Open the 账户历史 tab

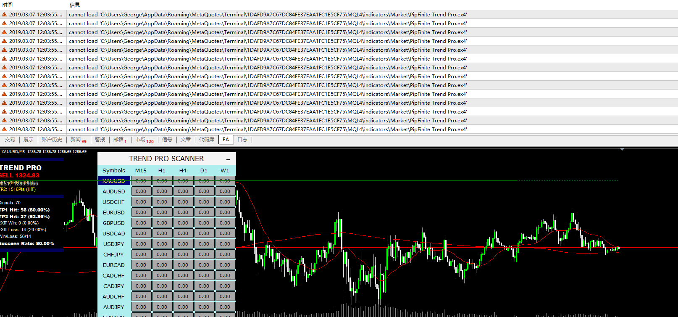[52, 140]
